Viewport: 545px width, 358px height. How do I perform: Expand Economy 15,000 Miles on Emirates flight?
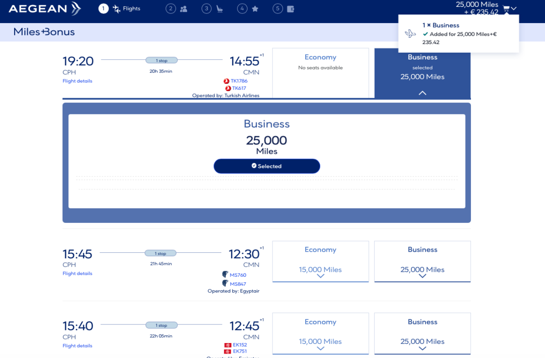(321, 333)
